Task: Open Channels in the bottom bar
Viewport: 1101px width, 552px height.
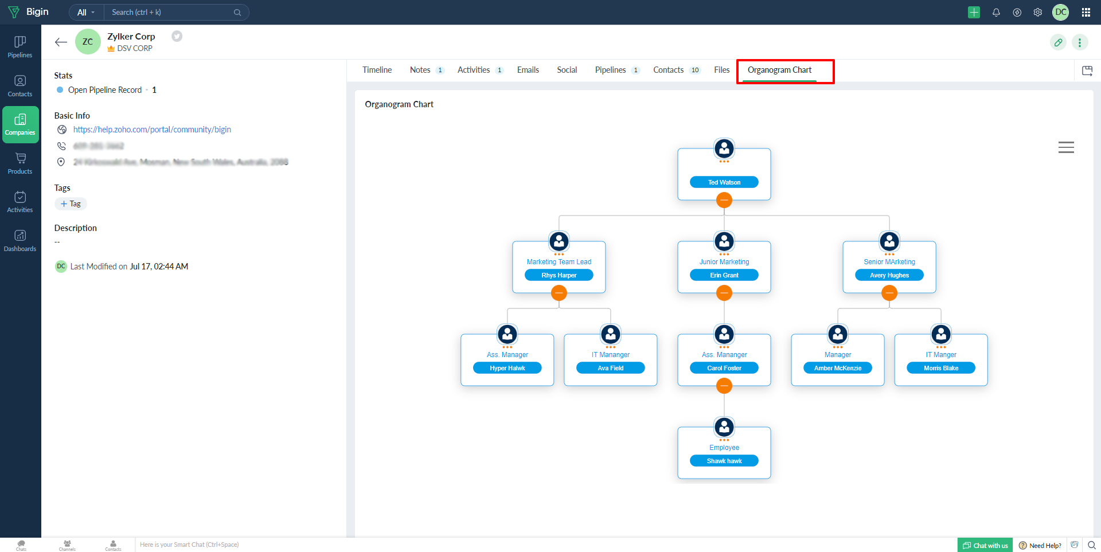Action: coord(67,545)
